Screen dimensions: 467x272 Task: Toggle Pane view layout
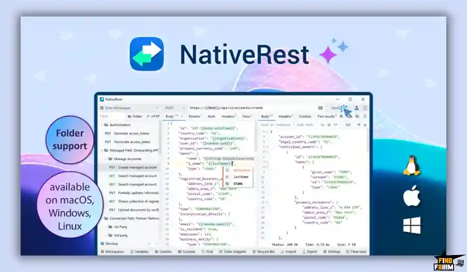pos(356,252)
